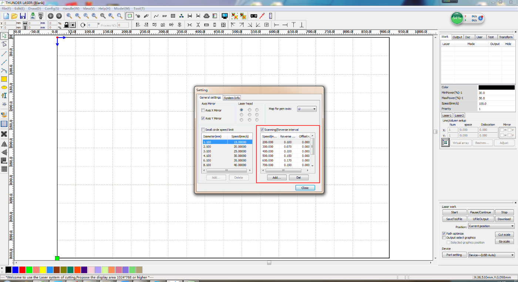Click the red laser pointer icon
The width and height of the screenshot is (518, 282).
click(262, 16)
